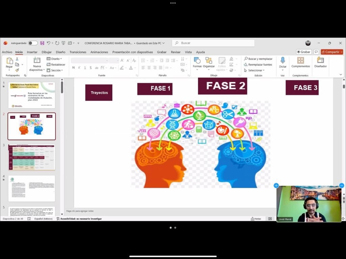Click the Save icon in title bar
Screen dimensions: 346x259
click(42, 43)
